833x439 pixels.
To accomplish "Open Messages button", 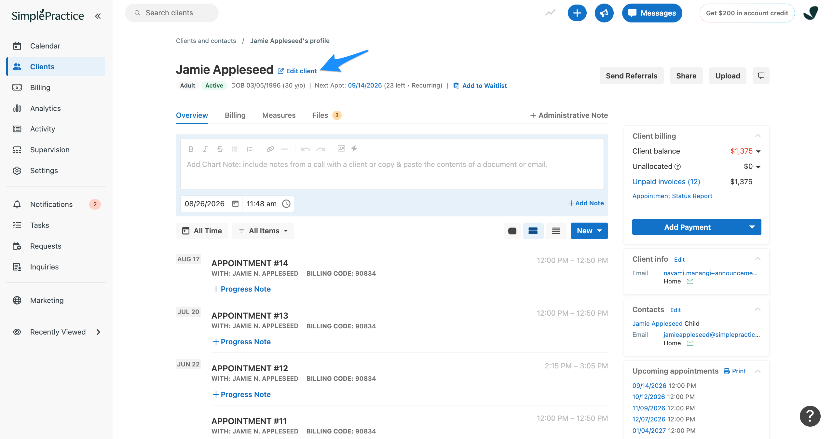I will coord(652,13).
